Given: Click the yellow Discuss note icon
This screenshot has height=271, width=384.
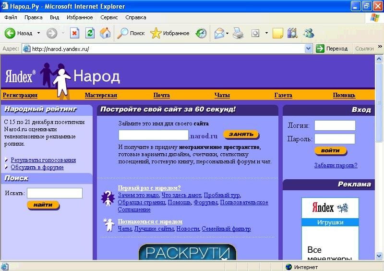Looking at the screenshot, I should click(x=278, y=33).
